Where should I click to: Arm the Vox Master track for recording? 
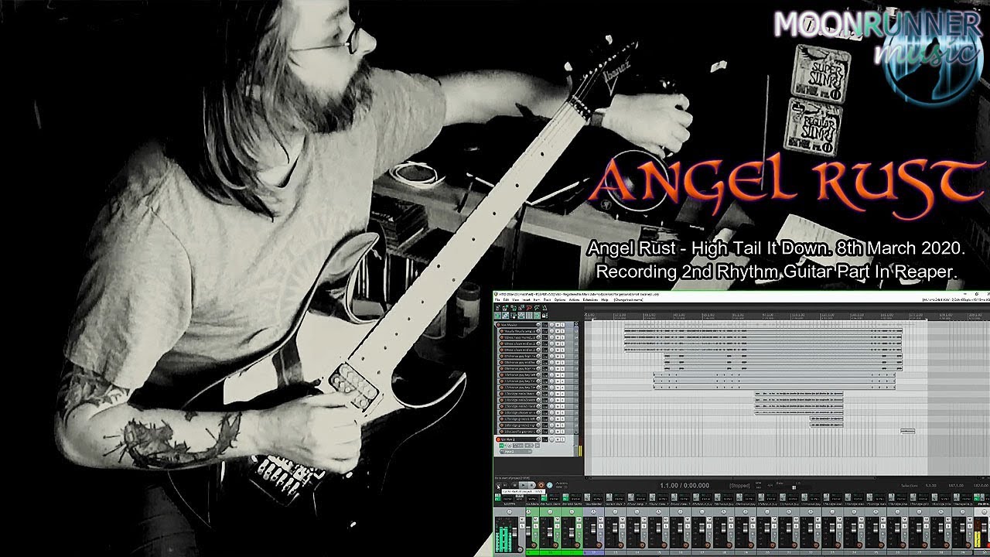tap(498, 325)
